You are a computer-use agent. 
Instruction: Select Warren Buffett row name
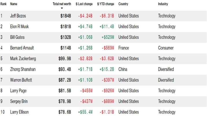click(21, 80)
